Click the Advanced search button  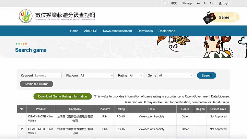pos(36,84)
